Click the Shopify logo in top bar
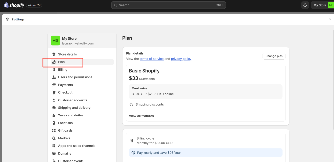The height and width of the screenshot is (162, 334). (14, 5)
